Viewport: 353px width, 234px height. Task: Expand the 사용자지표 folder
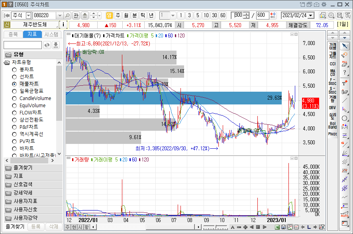click(33, 201)
